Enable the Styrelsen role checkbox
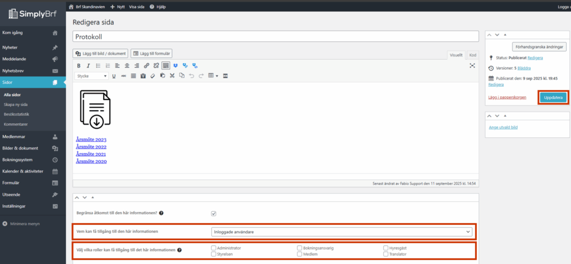The height and width of the screenshot is (264, 571). [x=214, y=254]
